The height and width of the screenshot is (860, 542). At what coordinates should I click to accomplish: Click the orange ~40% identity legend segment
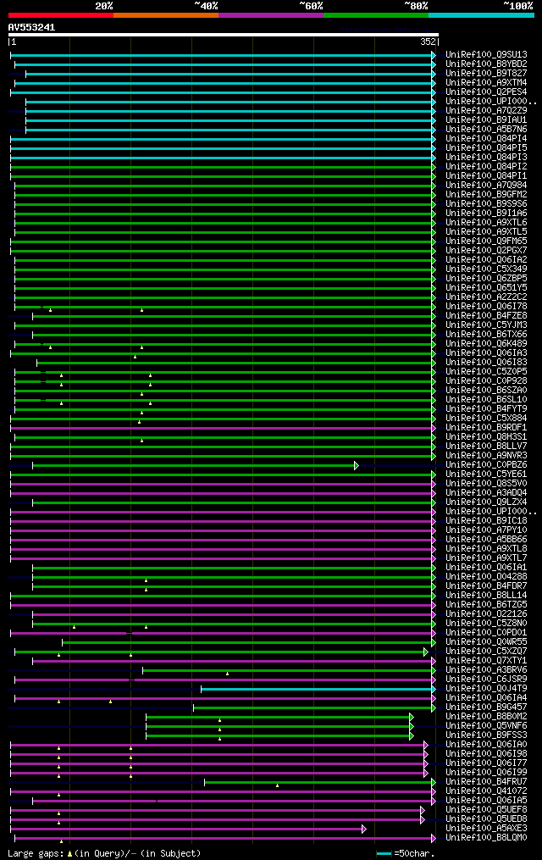[x=166, y=15]
